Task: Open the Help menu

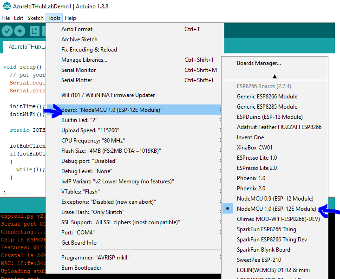Action: coord(70,18)
